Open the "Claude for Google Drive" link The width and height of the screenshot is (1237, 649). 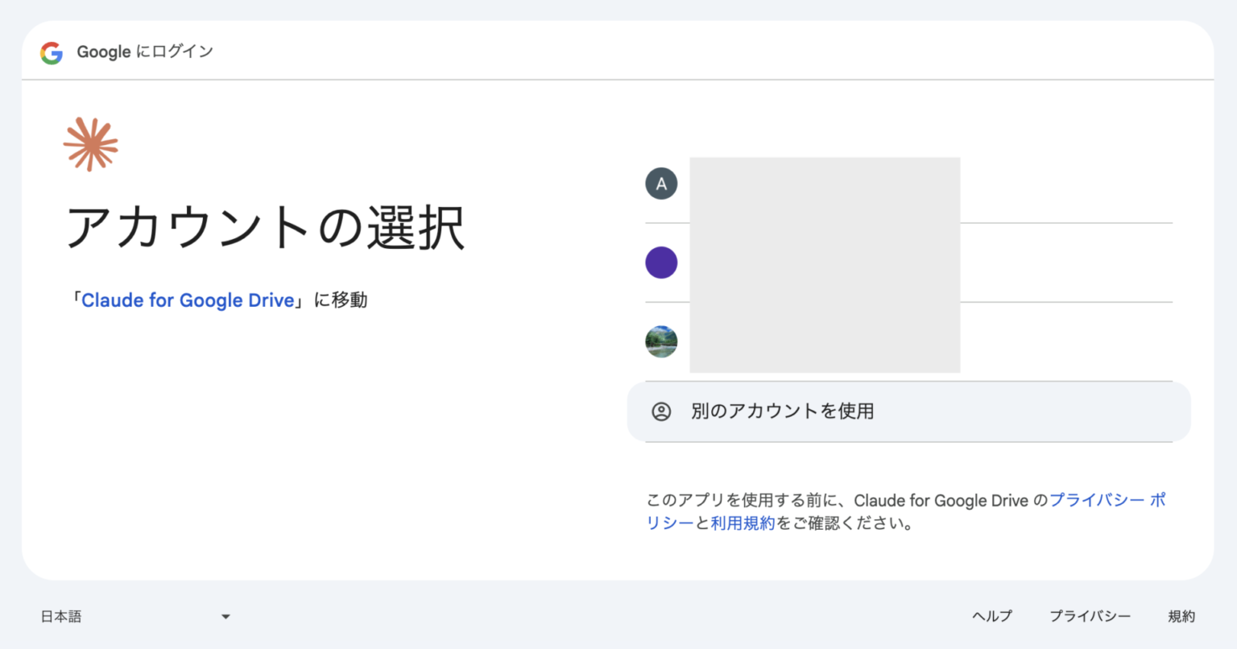tap(188, 300)
